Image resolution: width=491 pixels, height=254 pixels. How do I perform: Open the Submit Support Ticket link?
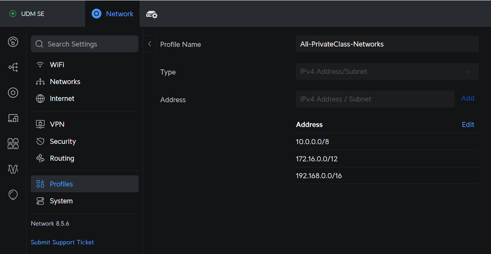click(62, 242)
